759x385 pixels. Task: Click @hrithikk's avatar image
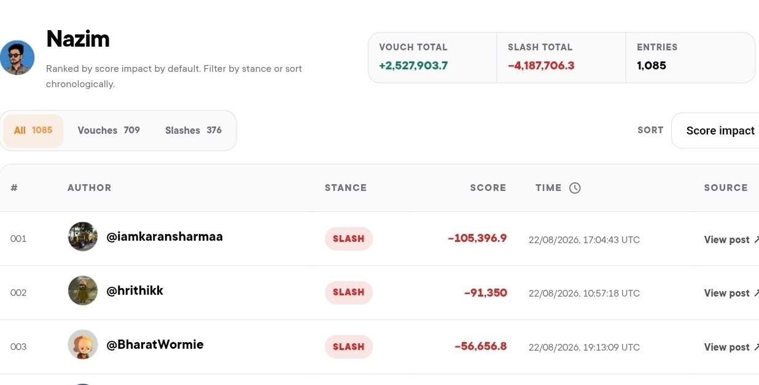click(x=83, y=290)
